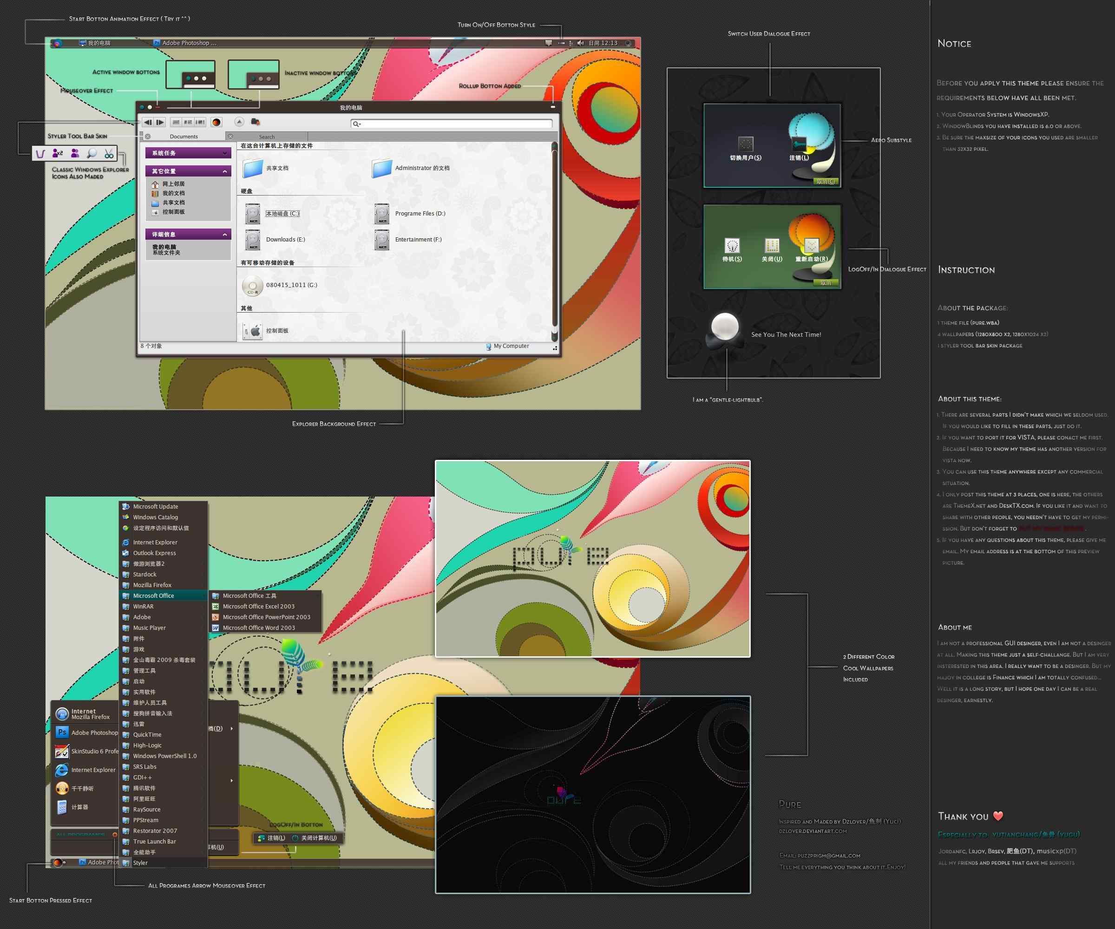Switch to the Search tab
Image resolution: width=1115 pixels, height=929 pixels.
pos(267,137)
